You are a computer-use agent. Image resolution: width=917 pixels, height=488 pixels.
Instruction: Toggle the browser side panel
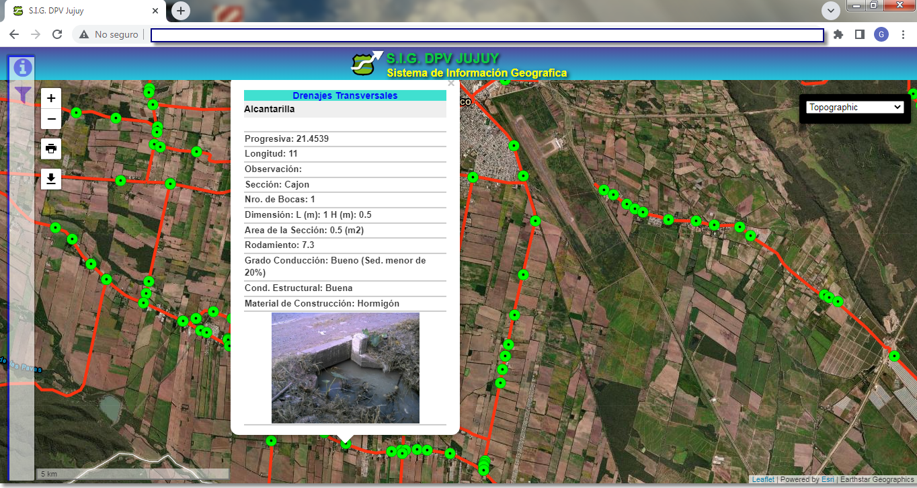pos(859,34)
